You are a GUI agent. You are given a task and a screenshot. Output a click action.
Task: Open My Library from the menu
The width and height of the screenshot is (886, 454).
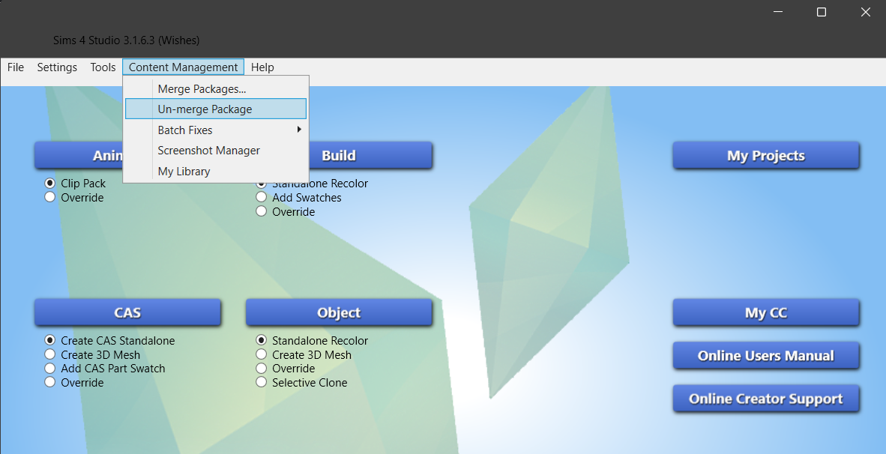coord(216,171)
